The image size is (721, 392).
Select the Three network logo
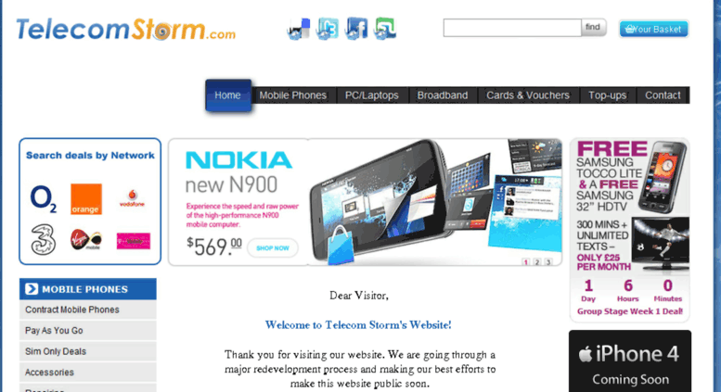click(x=44, y=239)
